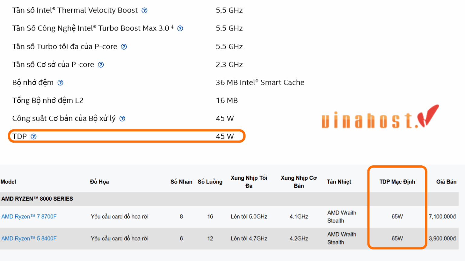
Task: Open the AMD Ryzen 5 8400F link
Action: pos(29,239)
